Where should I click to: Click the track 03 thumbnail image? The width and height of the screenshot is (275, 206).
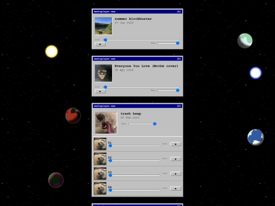(100, 173)
